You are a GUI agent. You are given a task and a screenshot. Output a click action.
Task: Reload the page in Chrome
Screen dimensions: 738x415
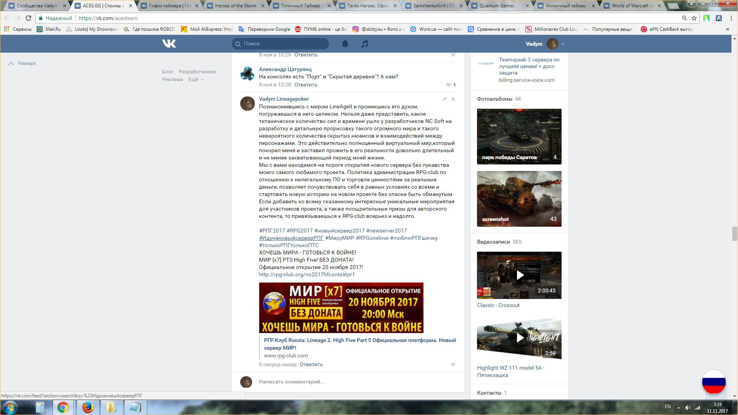pyautogui.click(x=28, y=18)
